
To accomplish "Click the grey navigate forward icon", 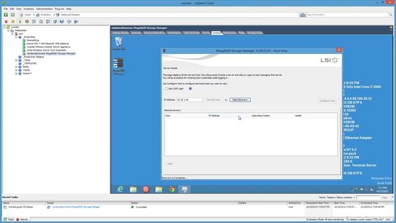I will 12,15.
